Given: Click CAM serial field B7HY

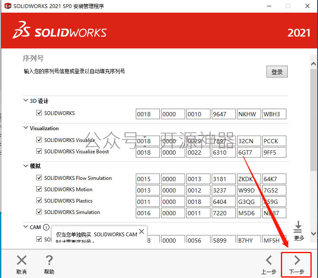Looking at the screenshot, I should click(x=249, y=239).
